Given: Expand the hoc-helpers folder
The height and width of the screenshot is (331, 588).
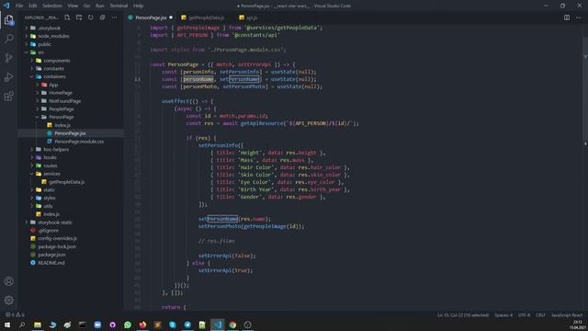Looking at the screenshot, I should click(56, 149).
